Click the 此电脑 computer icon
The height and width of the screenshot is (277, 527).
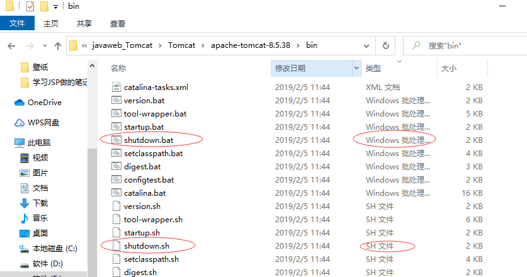point(20,143)
